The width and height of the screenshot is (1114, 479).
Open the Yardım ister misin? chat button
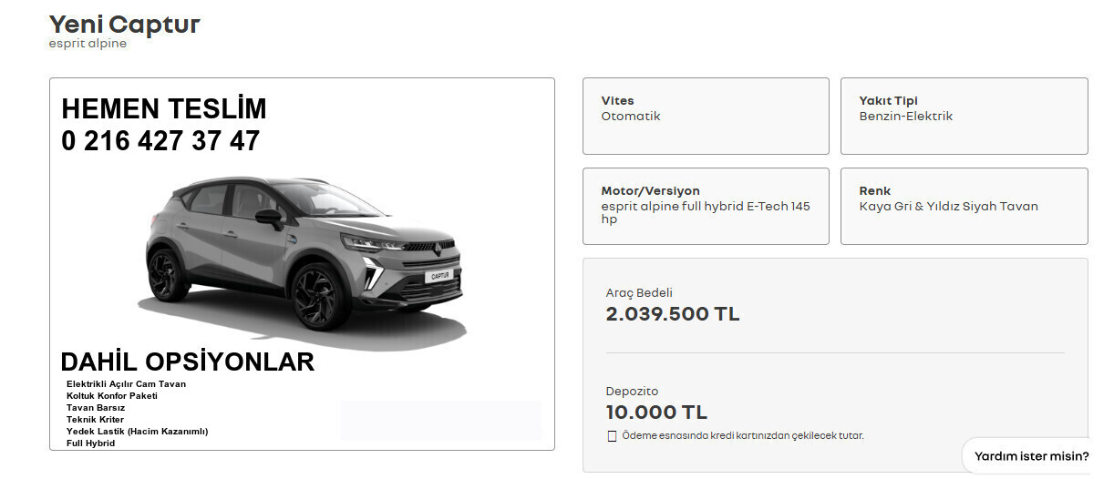(x=1031, y=456)
